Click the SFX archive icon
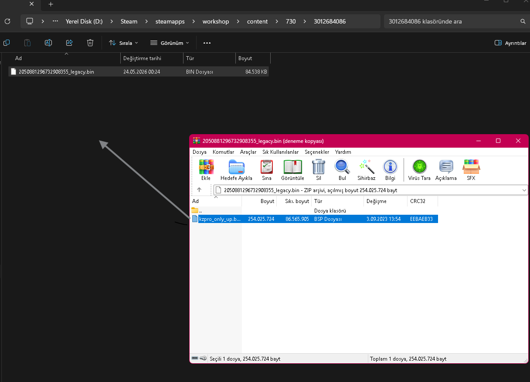Screen dimensions: 530x382 (471, 167)
